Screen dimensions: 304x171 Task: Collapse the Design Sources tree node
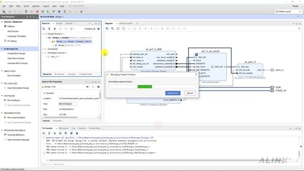[43, 34]
